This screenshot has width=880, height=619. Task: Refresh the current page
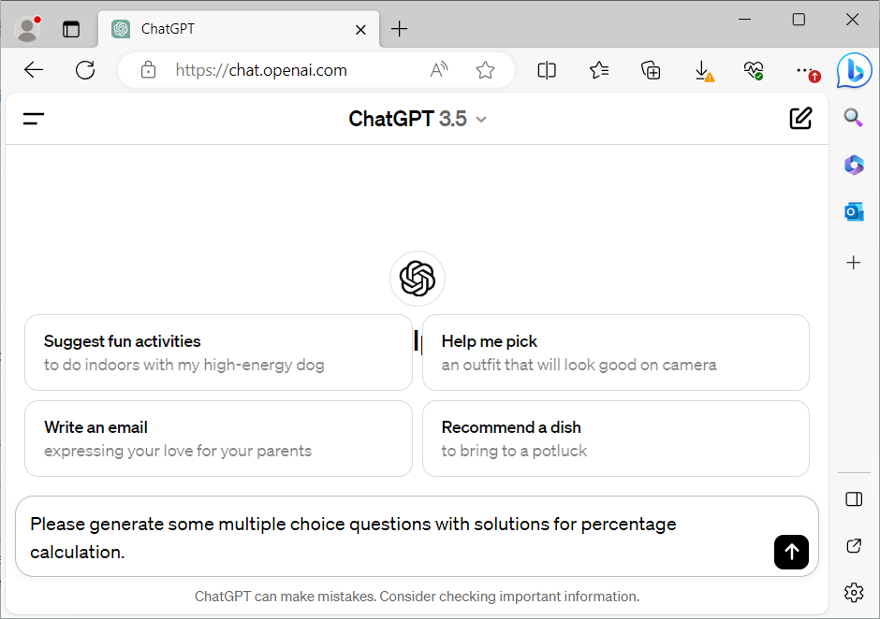(85, 70)
